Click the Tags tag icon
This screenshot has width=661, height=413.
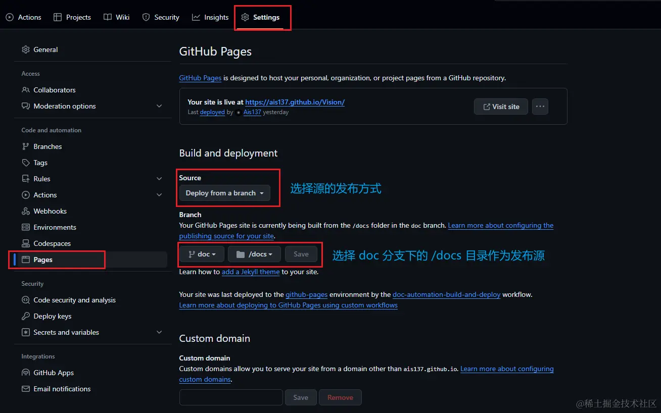(x=26, y=163)
